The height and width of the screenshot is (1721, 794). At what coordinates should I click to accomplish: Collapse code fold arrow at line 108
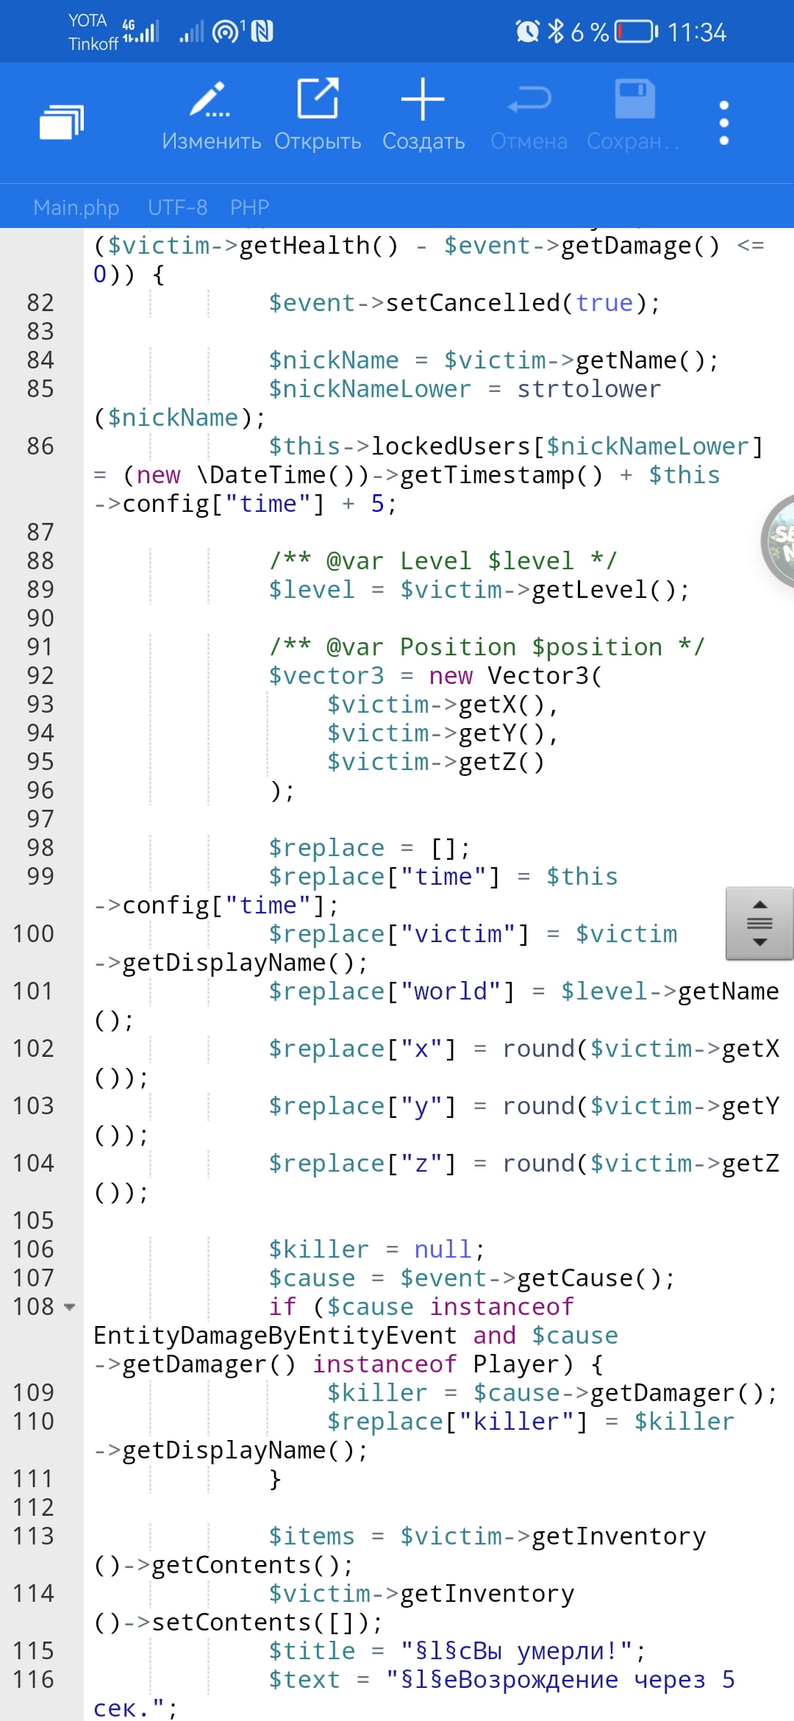pyautogui.click(x=70, y=1308)
